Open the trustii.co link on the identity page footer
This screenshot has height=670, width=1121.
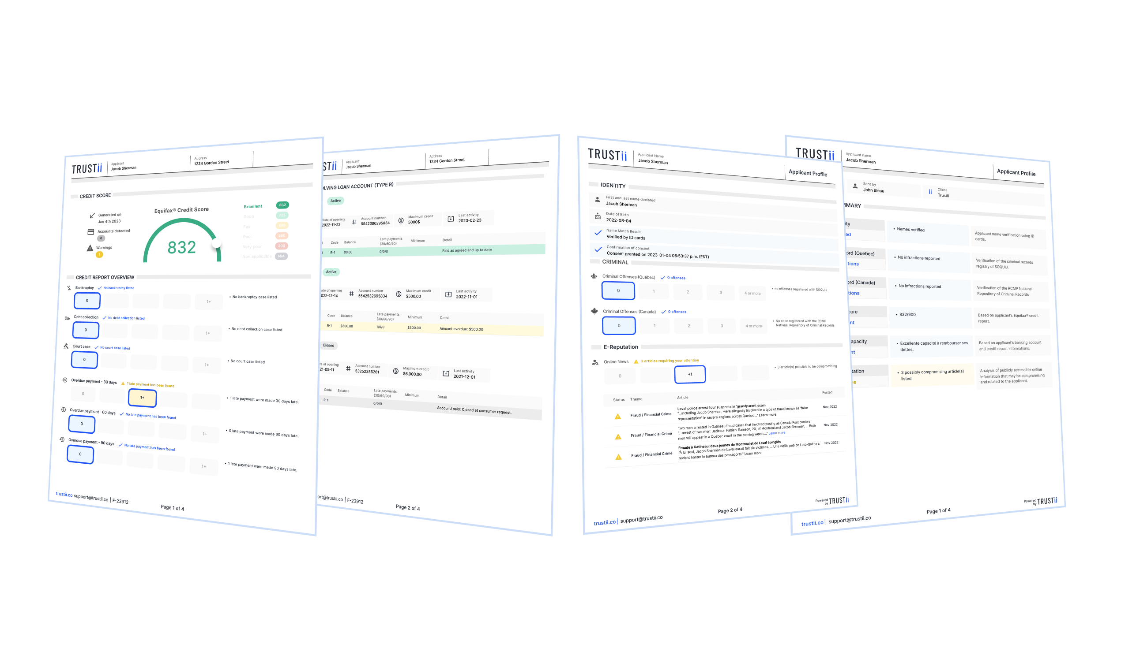(x=605, y=522)
